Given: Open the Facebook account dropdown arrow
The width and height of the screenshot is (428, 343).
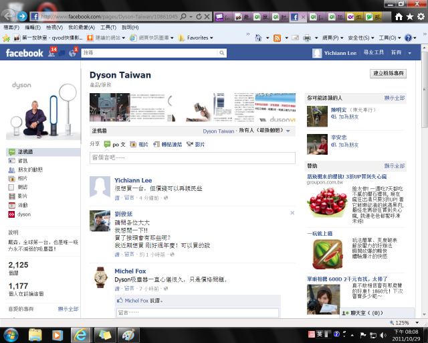Looking at the screenshot, I should [409, 53].
